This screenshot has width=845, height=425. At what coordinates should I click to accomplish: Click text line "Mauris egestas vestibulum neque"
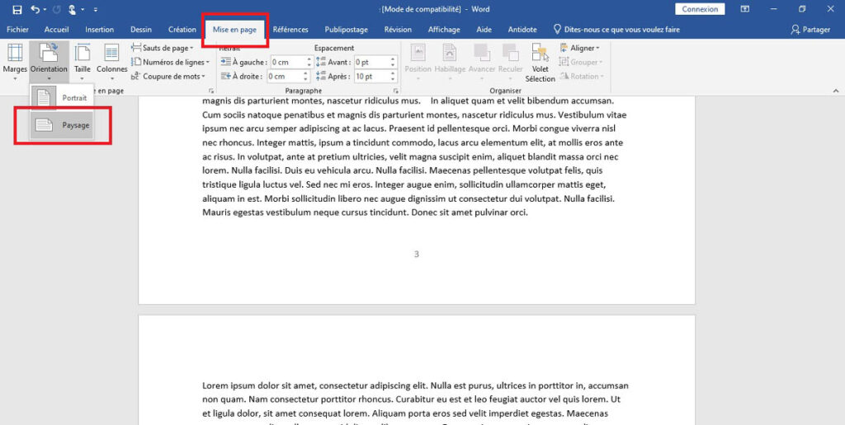[x=364, y=212]
